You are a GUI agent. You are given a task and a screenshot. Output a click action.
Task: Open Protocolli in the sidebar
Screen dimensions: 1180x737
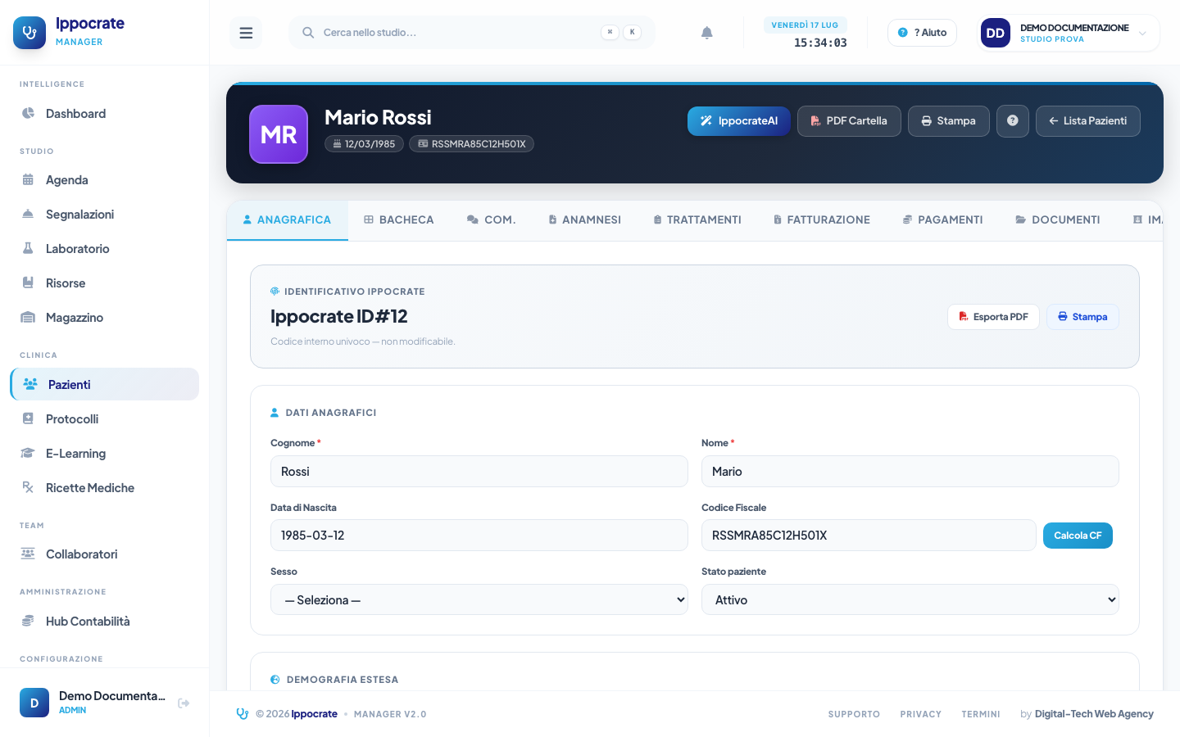coord(105,419)
